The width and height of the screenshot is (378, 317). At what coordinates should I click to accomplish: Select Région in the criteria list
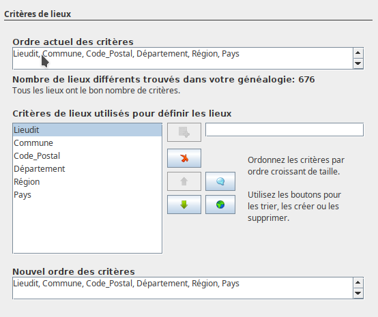[x=87, y=182]
